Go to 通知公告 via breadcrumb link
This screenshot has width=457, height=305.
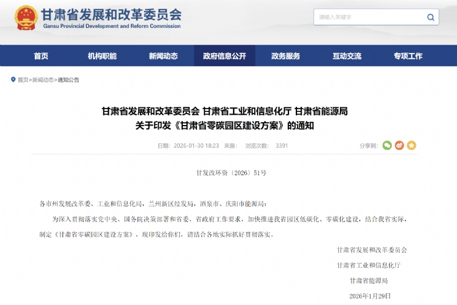(68, 80)
